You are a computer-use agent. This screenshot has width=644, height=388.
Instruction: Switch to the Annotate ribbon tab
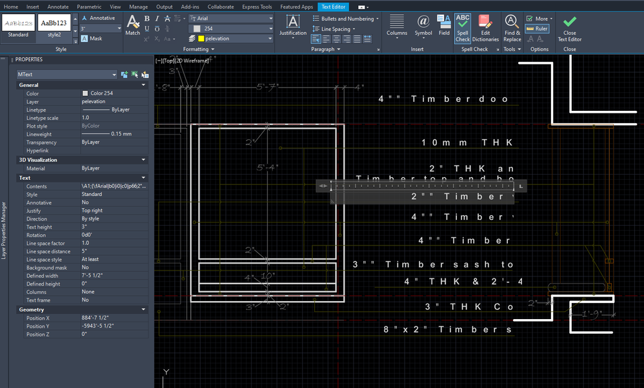pos(58,6)
